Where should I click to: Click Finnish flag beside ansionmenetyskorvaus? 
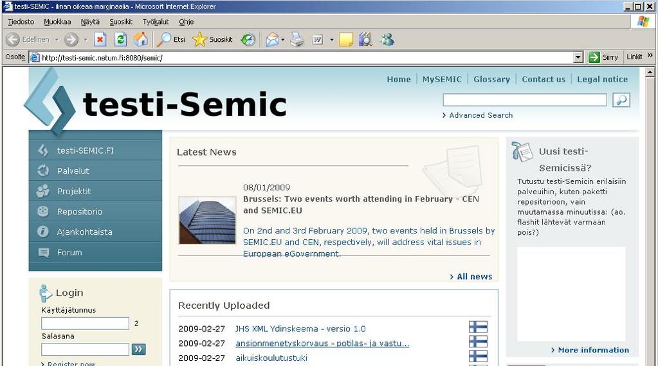(478, 342)
